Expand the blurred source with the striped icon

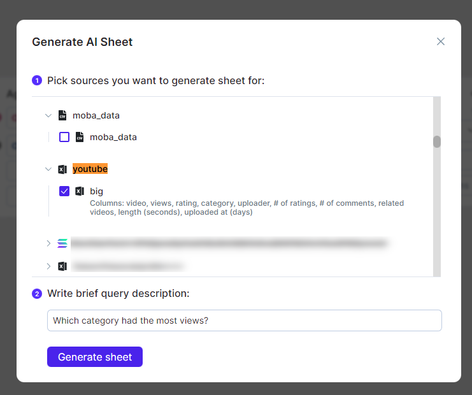point(48,243)
